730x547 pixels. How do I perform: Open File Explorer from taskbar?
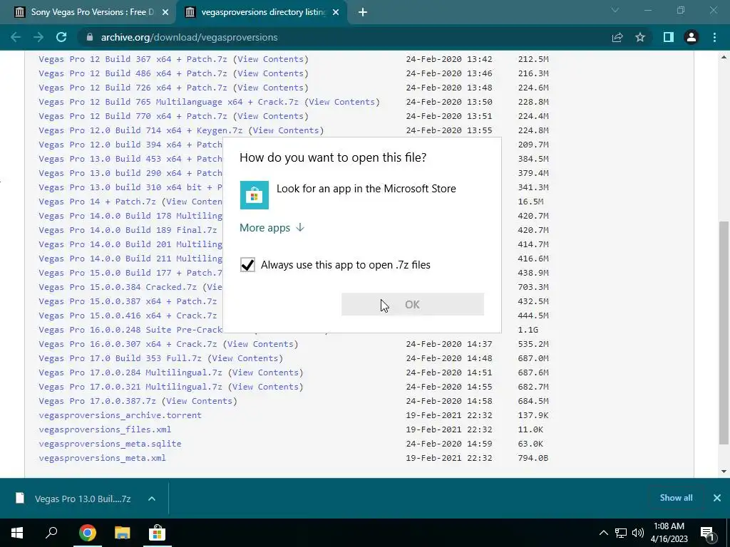122,533
